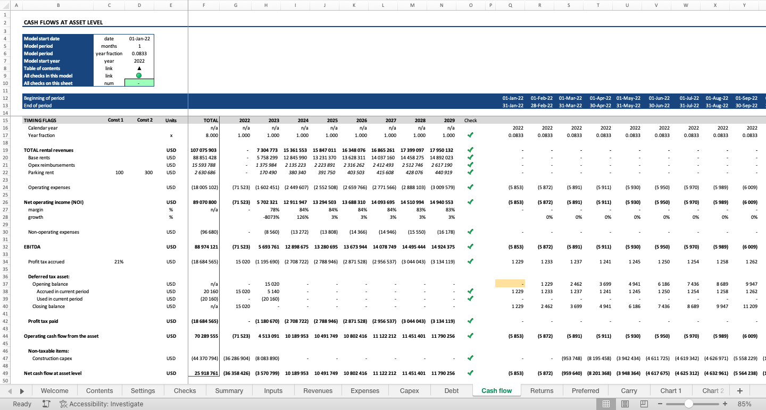Select the '-8073%' growth cell

pyautogui.click(x=271, y=217)
